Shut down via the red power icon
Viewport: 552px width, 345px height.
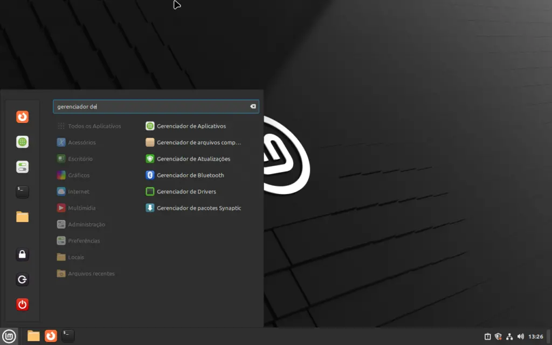click(22, 304)
